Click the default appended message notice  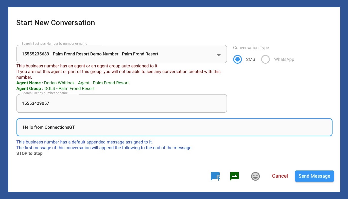point(84,142)
